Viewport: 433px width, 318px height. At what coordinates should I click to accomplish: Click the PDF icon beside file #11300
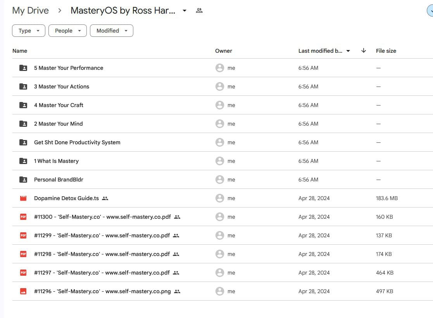(x=23, y=217)
